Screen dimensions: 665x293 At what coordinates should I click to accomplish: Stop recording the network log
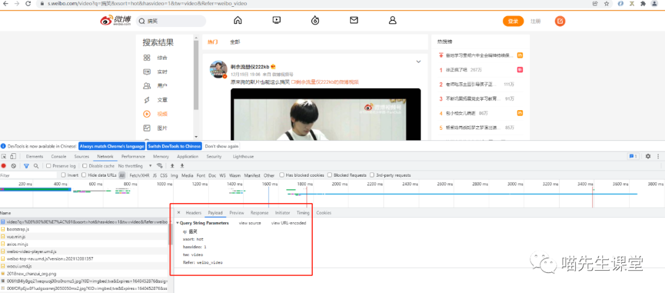[x=4, y=166]
